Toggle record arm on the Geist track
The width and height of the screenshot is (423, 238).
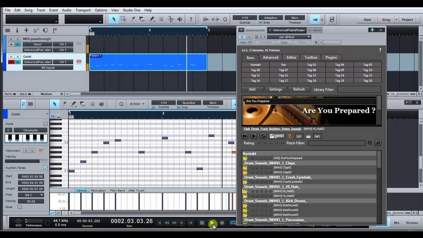pyautogui.click(x=11, y=62)
